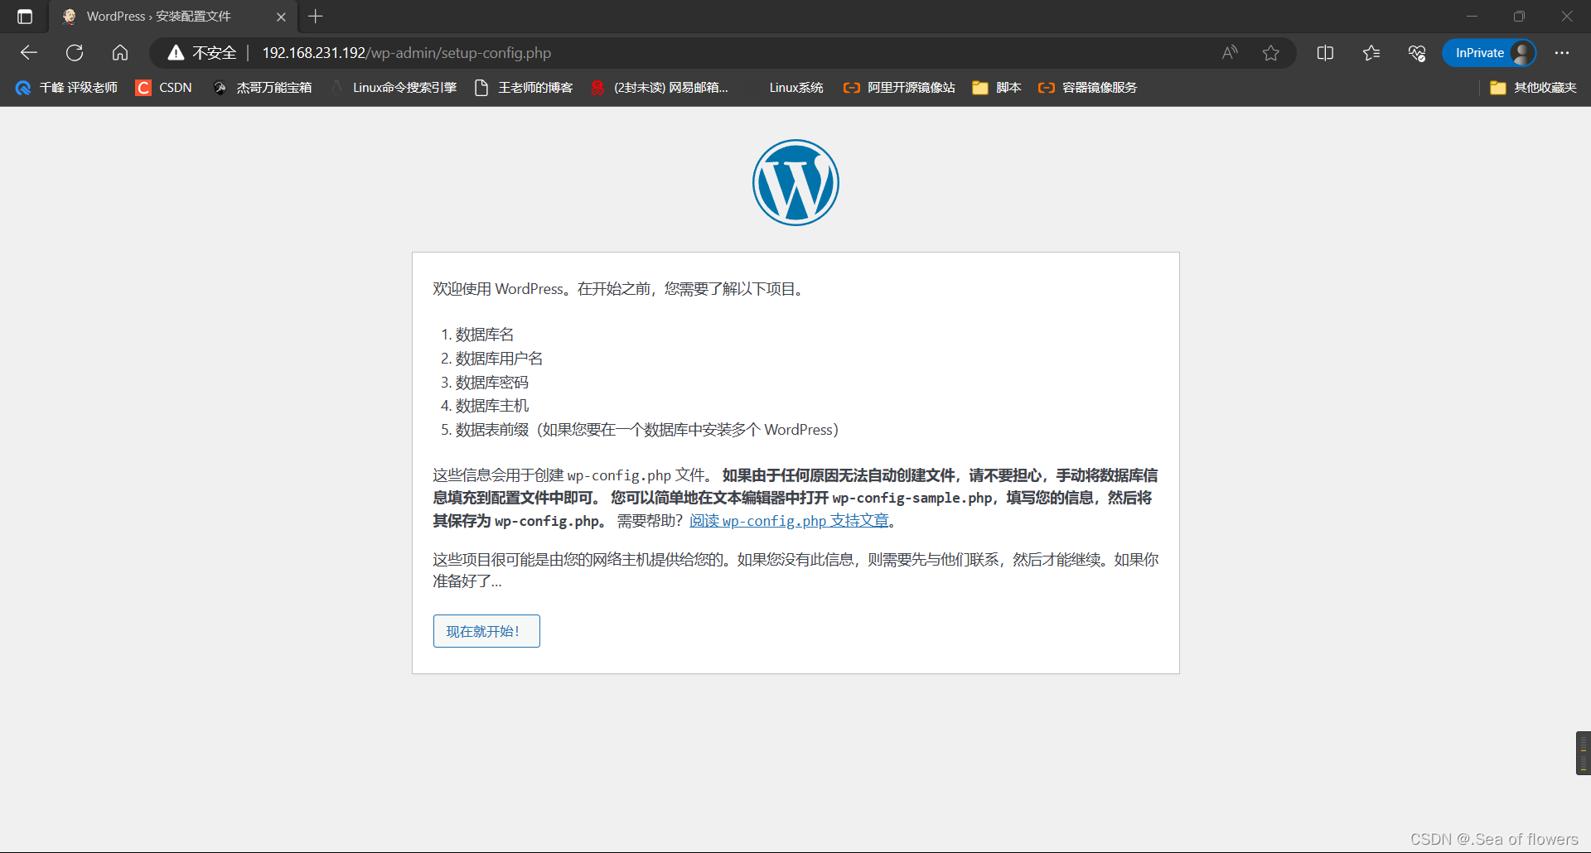
Task: Open split screen view
Action: tap(1325, 53)
